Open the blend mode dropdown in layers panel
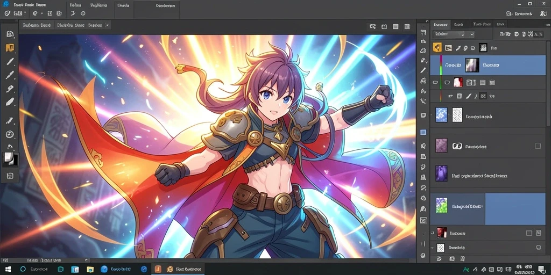The height and width of the screenshot is (275, 551). 453,34
